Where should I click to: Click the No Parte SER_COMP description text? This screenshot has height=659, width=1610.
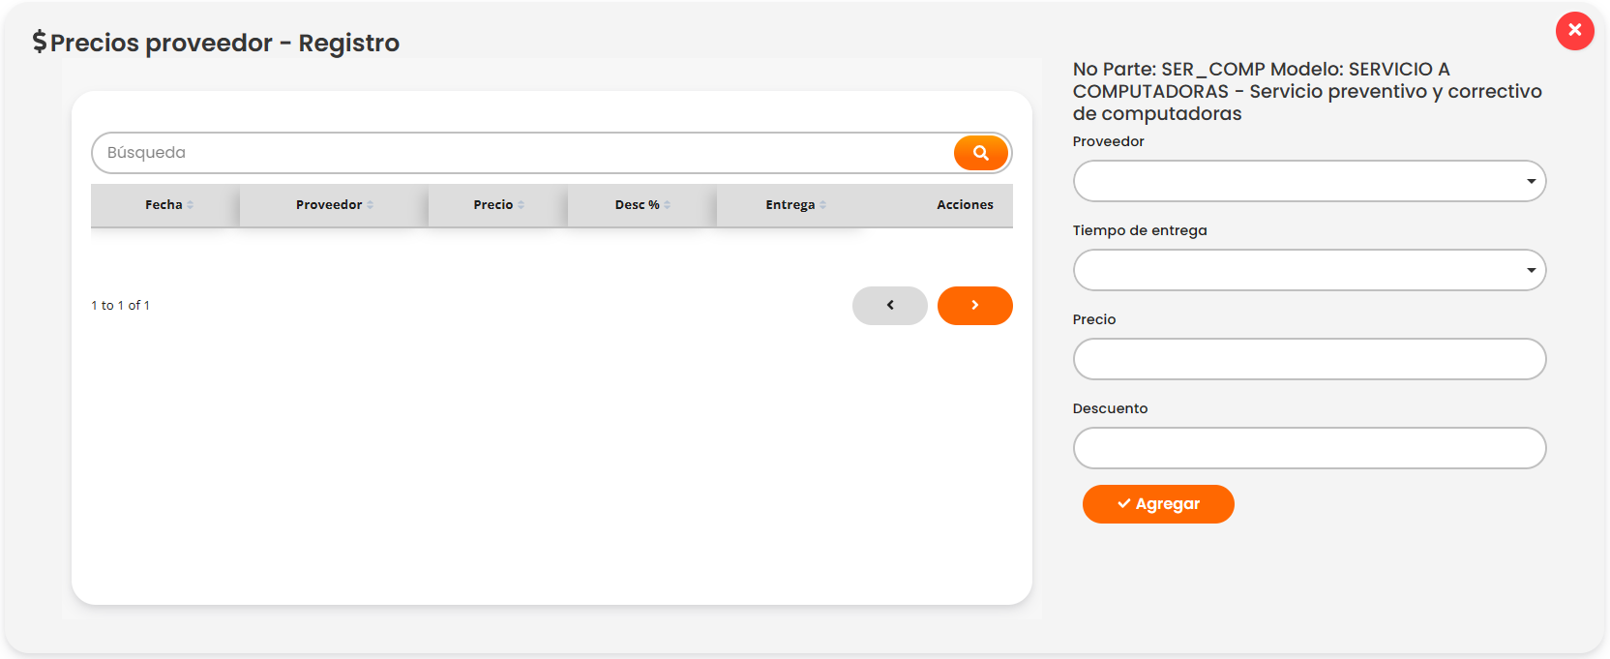(x=1306, y=91)
